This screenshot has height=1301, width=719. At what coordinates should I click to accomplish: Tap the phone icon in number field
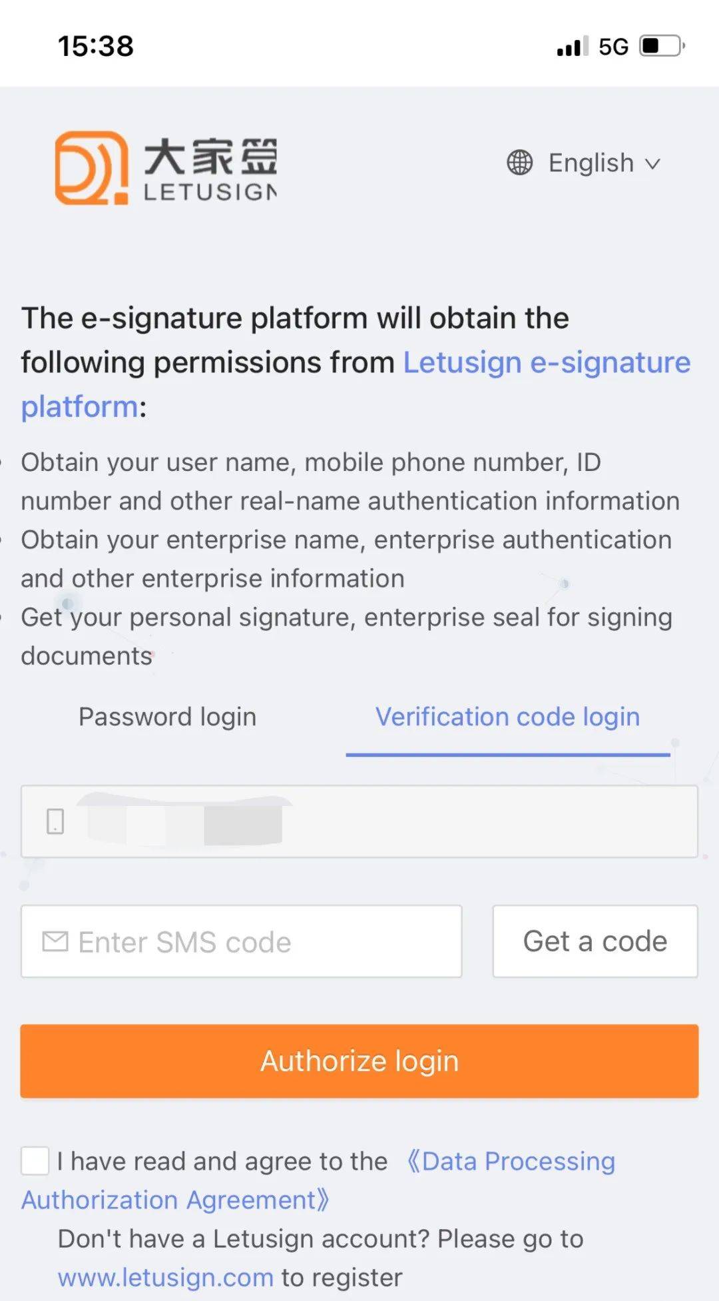pyautogui.click(x=55, y=821)
